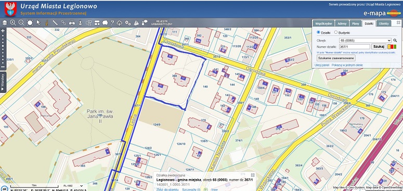The image size is (403, 191).
Task: Click the ok circle icon near coordinates
Action: pos(4,189)
